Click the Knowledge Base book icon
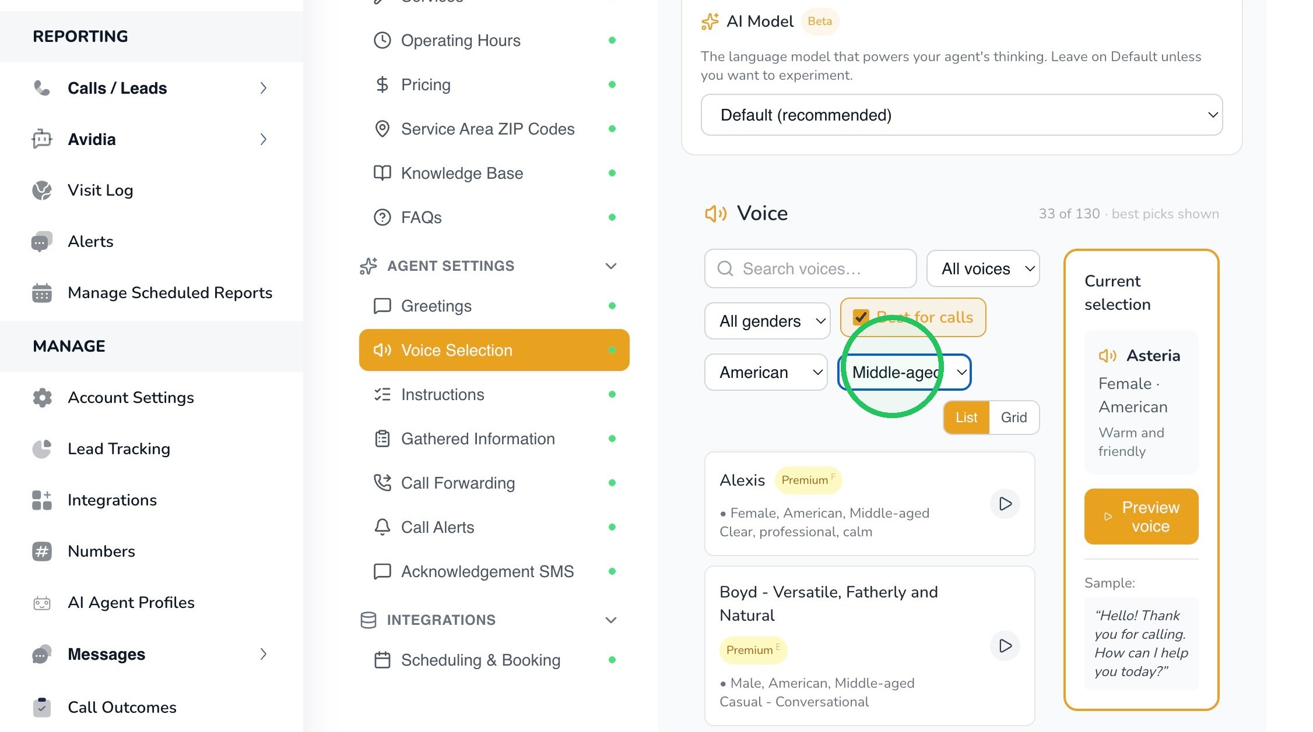 click(x=382, y=173)
